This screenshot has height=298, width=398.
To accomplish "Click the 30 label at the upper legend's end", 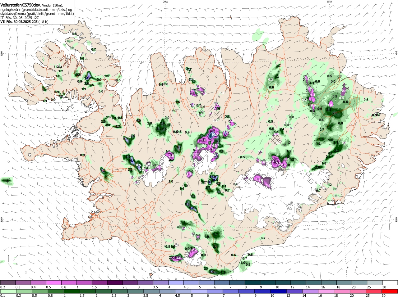I will (384, 287).
